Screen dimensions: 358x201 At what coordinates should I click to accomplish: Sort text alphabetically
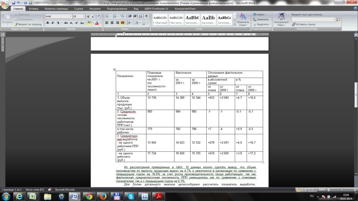pos(141,17)
